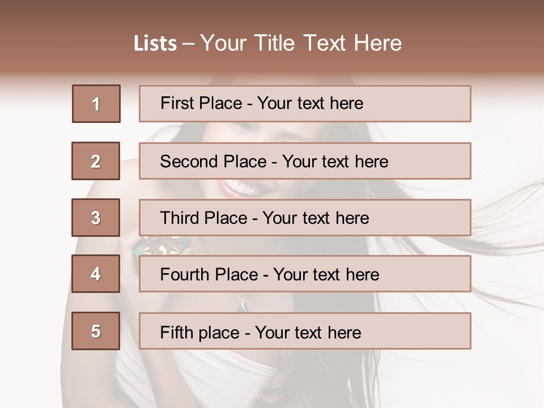Select the Third Place text bar
Screen dimensions: 544x408
point(305,218)
